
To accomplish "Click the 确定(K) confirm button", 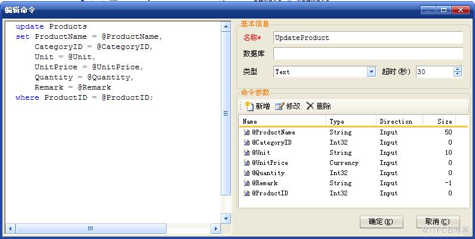I will click(x=381, y=222).
